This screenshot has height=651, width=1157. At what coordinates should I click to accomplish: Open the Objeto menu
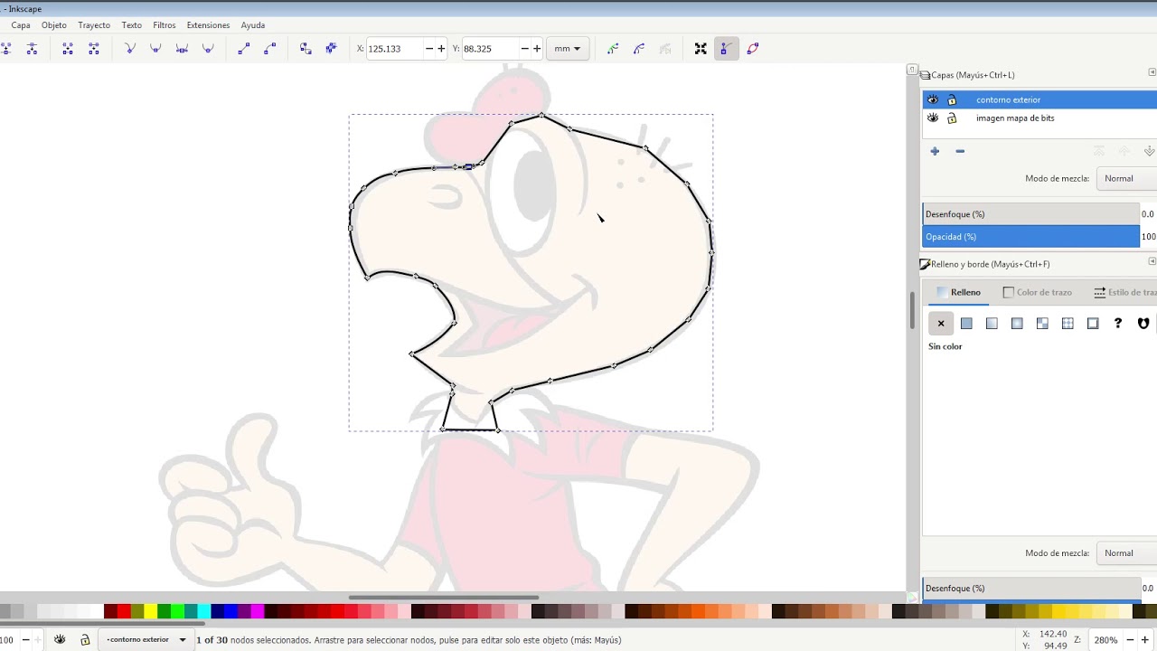(54, 25)
